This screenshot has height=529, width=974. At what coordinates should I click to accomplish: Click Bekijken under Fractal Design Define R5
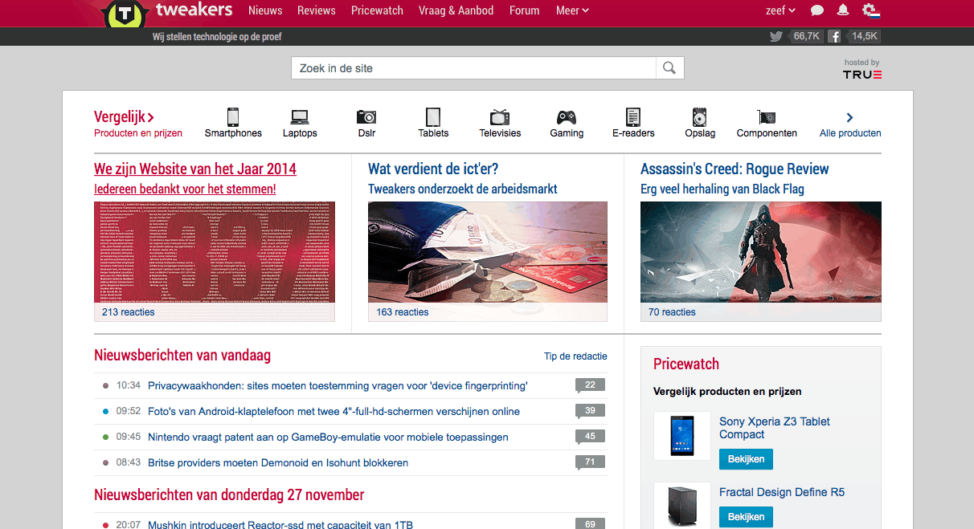[747, 518]
